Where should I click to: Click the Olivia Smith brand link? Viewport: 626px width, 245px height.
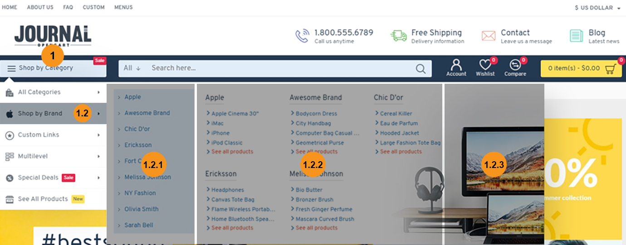click(141, 209)
